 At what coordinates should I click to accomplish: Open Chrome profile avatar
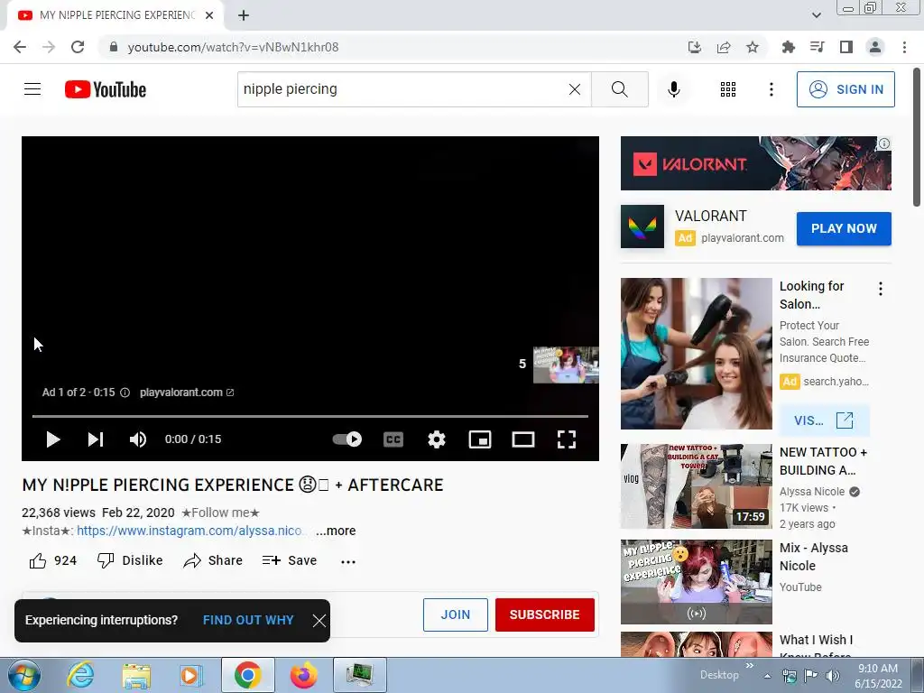[x=875, y=47]
